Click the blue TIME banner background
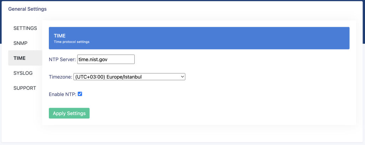The width and height of the screenshot is (365, 145). point(199,38)
